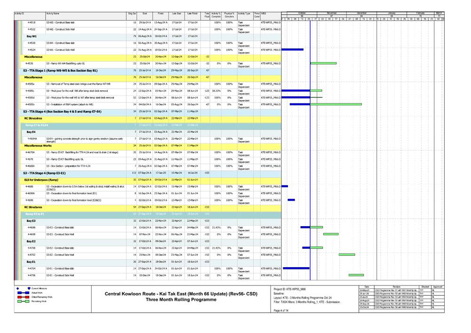
Task: Select the green bar for activity 4-4706
Action: click(356, 275)
